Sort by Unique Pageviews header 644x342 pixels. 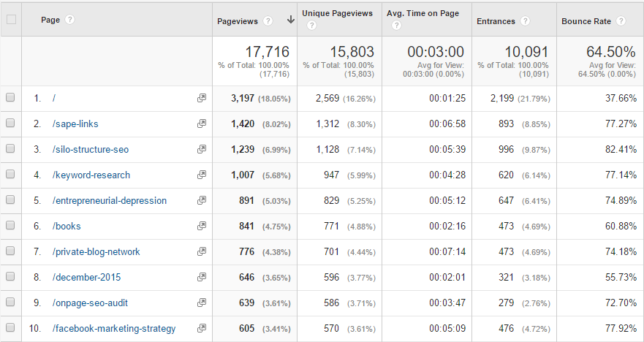coord(337,13)
